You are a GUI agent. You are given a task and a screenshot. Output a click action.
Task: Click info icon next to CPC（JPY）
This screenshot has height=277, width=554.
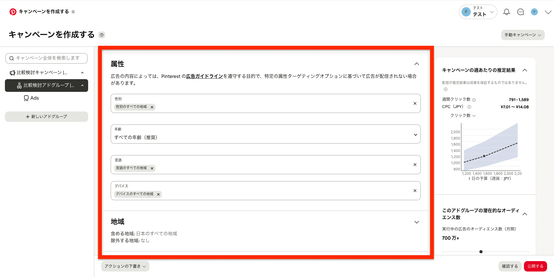tap(469, 107)
